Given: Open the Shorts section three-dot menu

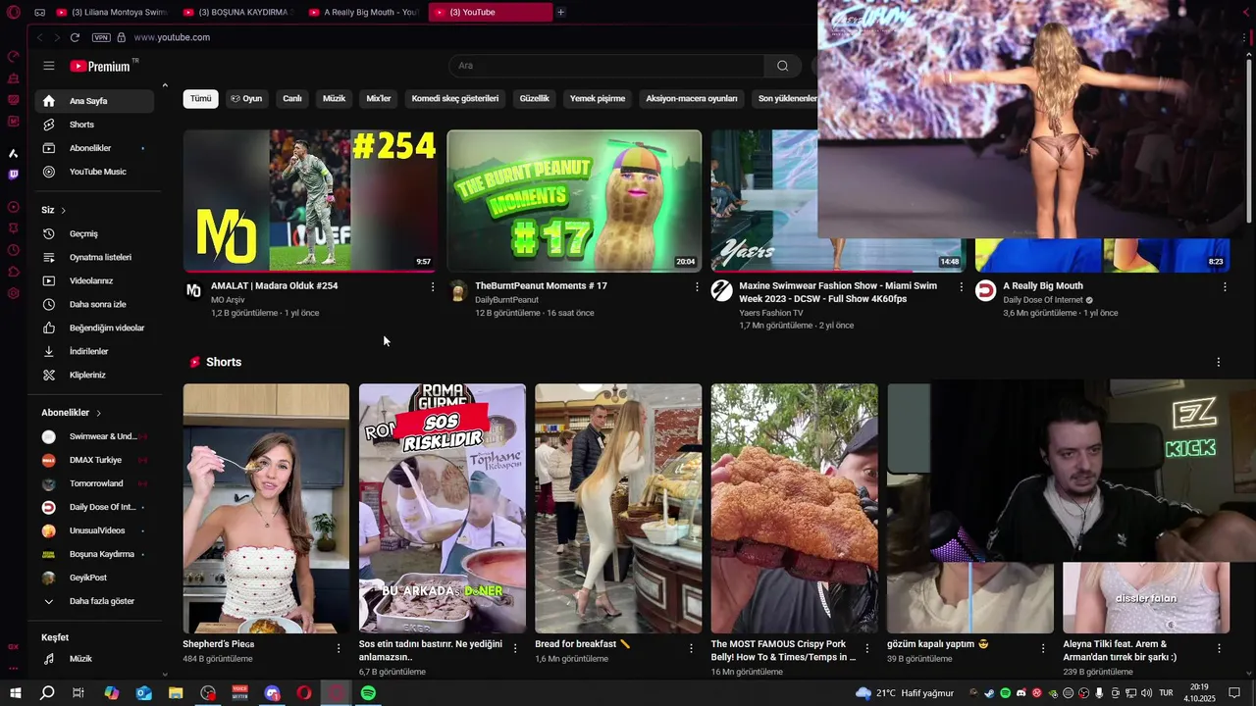Looking at the screenshot, I should point(1219,362).
